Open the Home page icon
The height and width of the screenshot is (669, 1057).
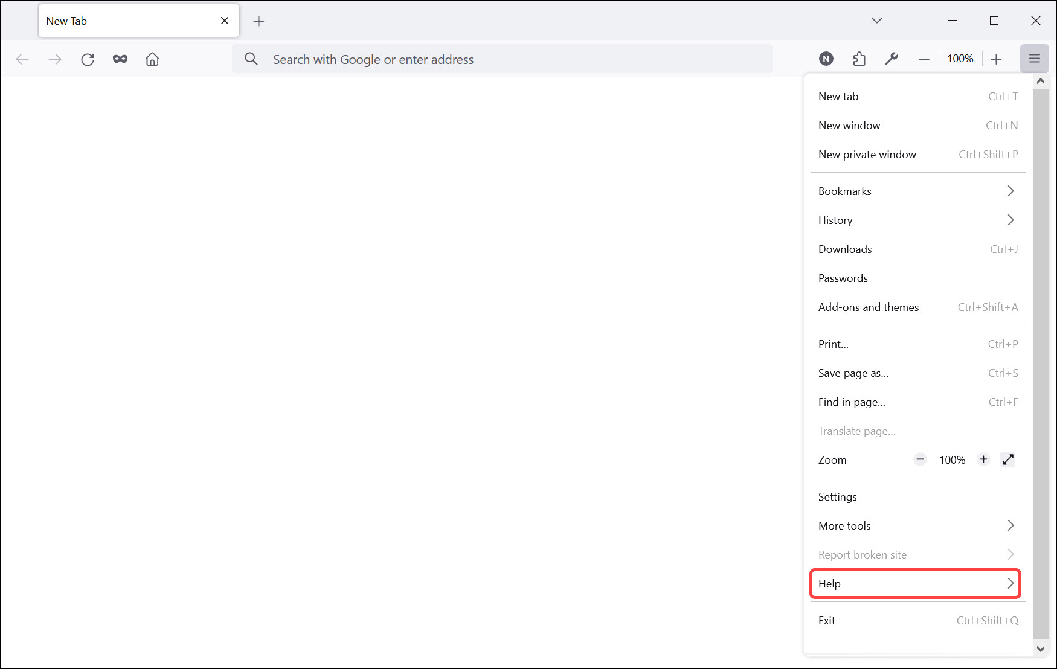(152, 59)
